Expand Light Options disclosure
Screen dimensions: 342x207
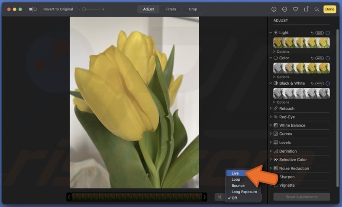click(274, 51)
